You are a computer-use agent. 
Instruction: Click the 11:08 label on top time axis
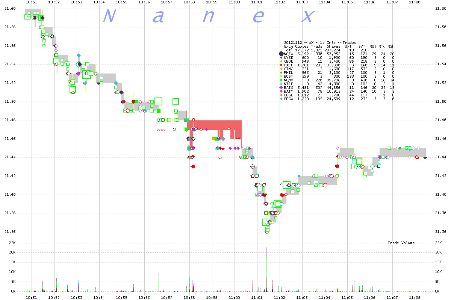[415, 2]
